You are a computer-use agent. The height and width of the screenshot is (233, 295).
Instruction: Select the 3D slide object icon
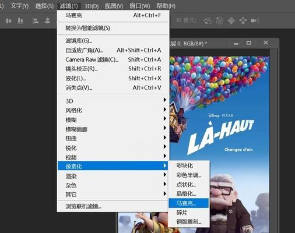[x=243, y=20]
